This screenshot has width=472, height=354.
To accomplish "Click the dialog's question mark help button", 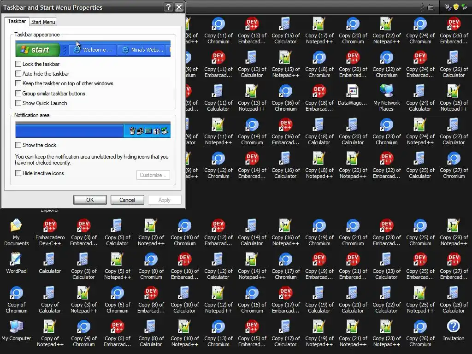I will tap(169, 7).
